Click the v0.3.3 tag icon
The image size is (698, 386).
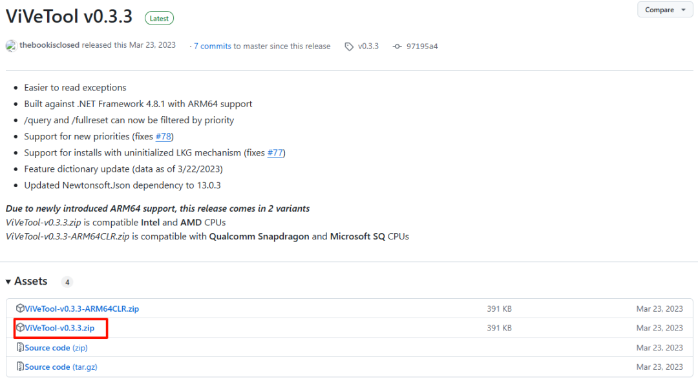point(350,46)
